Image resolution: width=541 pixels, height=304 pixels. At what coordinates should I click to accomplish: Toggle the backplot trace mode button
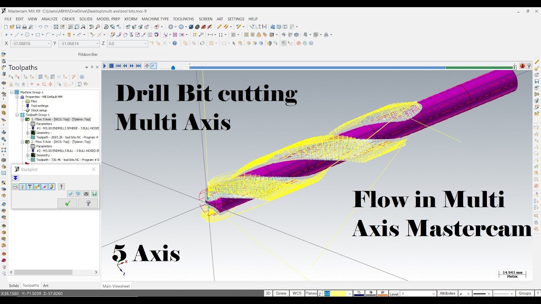[x=147, y=66]
